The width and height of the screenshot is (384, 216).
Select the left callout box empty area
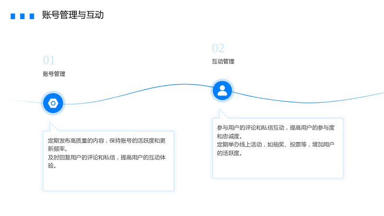(108, 180)
